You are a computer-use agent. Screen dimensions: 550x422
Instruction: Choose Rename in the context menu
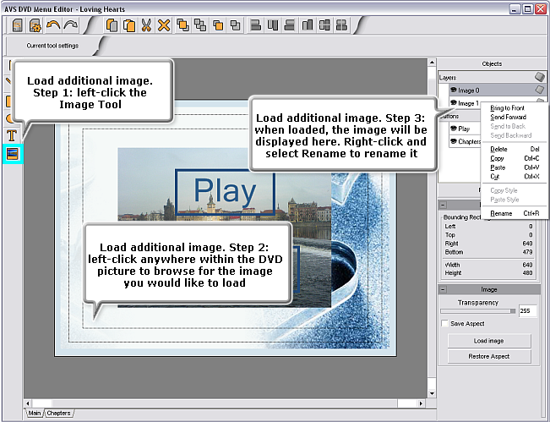click(515, 213)
